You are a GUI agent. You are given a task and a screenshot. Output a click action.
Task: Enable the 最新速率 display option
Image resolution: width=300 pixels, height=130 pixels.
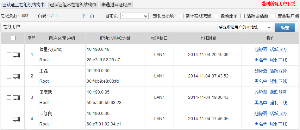216,16
